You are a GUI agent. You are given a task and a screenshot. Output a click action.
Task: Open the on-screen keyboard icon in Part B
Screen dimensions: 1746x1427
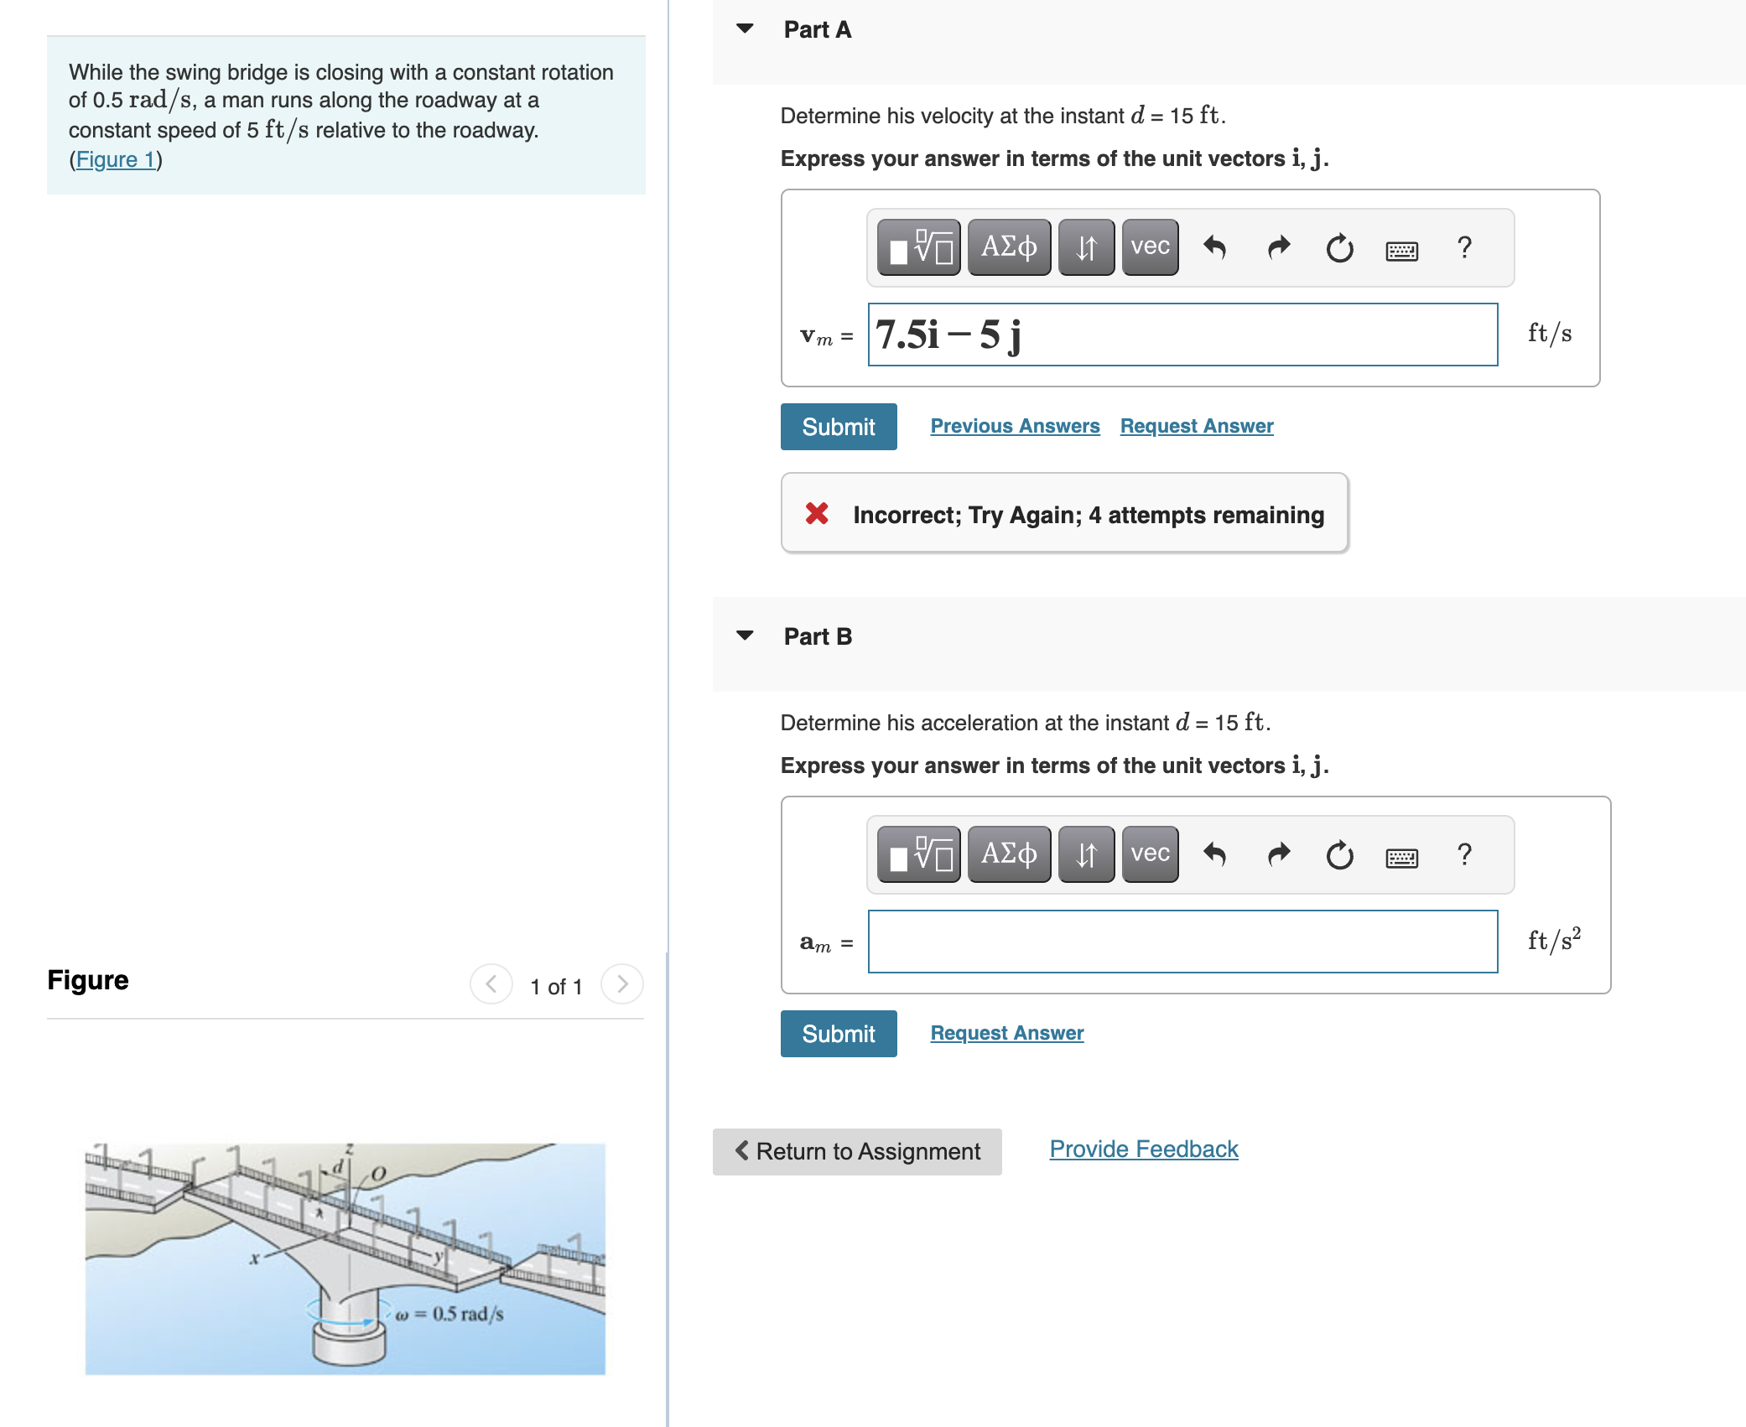[1401, 856]
